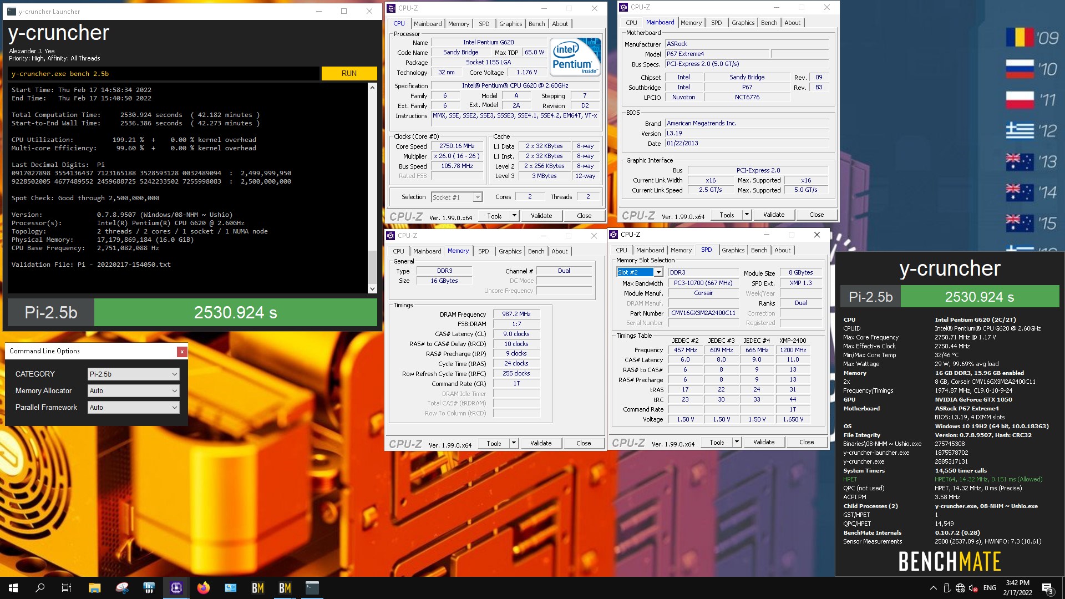Viewport: 1065px width, 599px height.
Task: Click the first BenchMate BM taskbar icon
Action: tap(258, 588)
